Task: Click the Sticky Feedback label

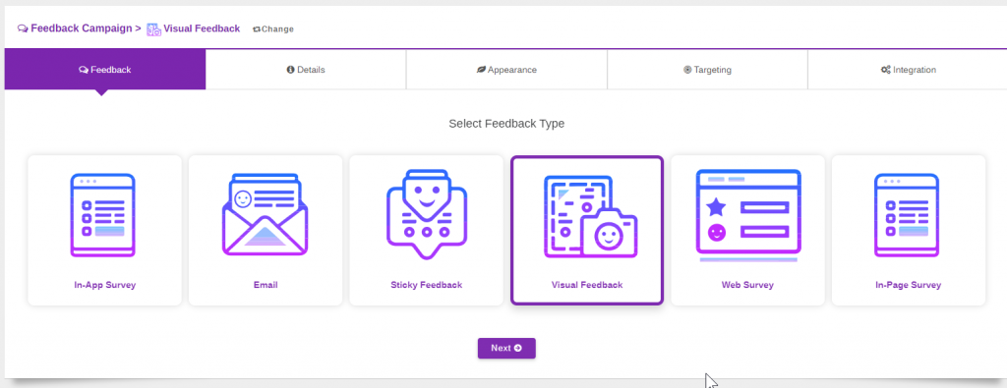Action: tap(427, 285)
